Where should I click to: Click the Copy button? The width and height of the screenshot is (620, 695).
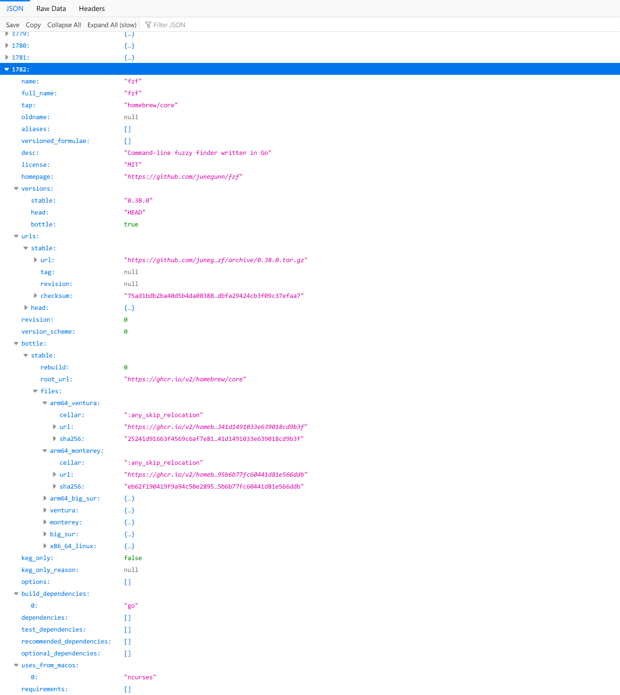tap(33, 25)
